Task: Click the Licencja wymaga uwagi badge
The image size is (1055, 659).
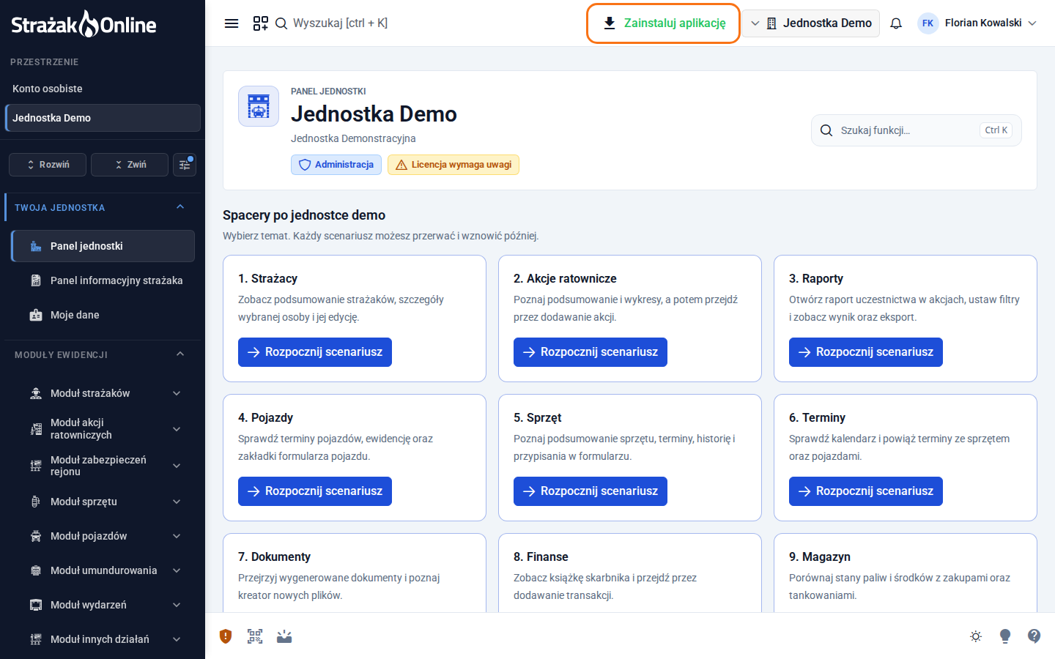Action: click(x=454, y=165)
